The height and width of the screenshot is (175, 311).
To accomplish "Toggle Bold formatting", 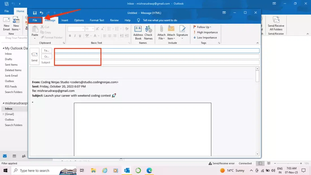I will click(x=70, y=36).
